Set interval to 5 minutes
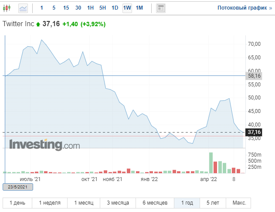This screenshot has width=275, height=212. tap(54, 8)
